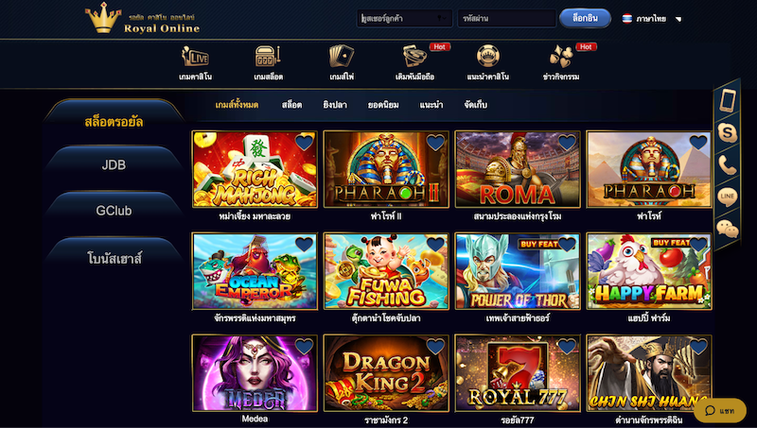The image size is (757, 428).
Task: Click the WeChat icon in sidebar
Action: tap(727, 229)
